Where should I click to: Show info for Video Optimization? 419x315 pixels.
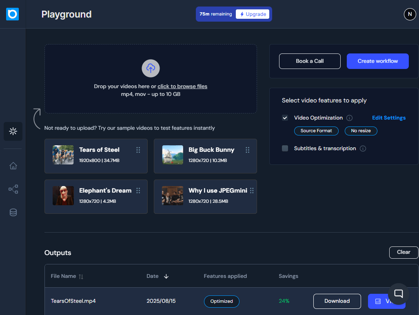tap(349, 118)
